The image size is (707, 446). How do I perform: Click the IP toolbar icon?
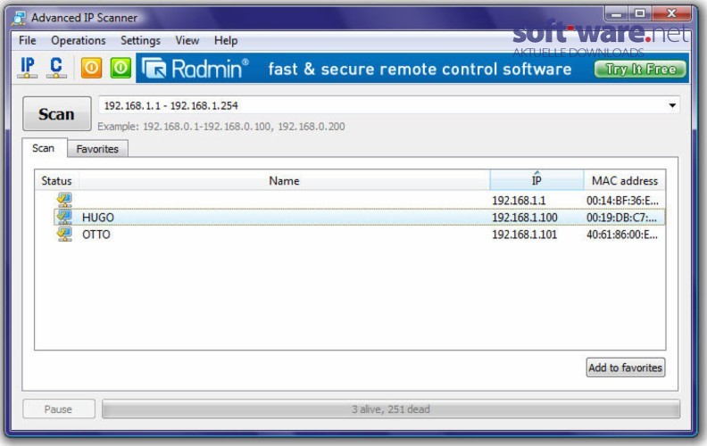(28, 68)
